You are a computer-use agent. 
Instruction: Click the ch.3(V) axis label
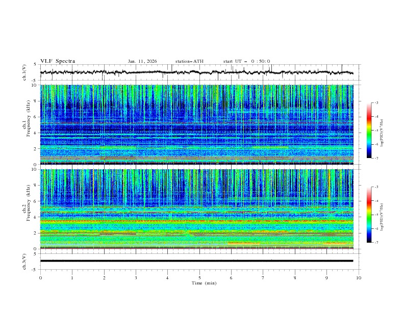24,261
